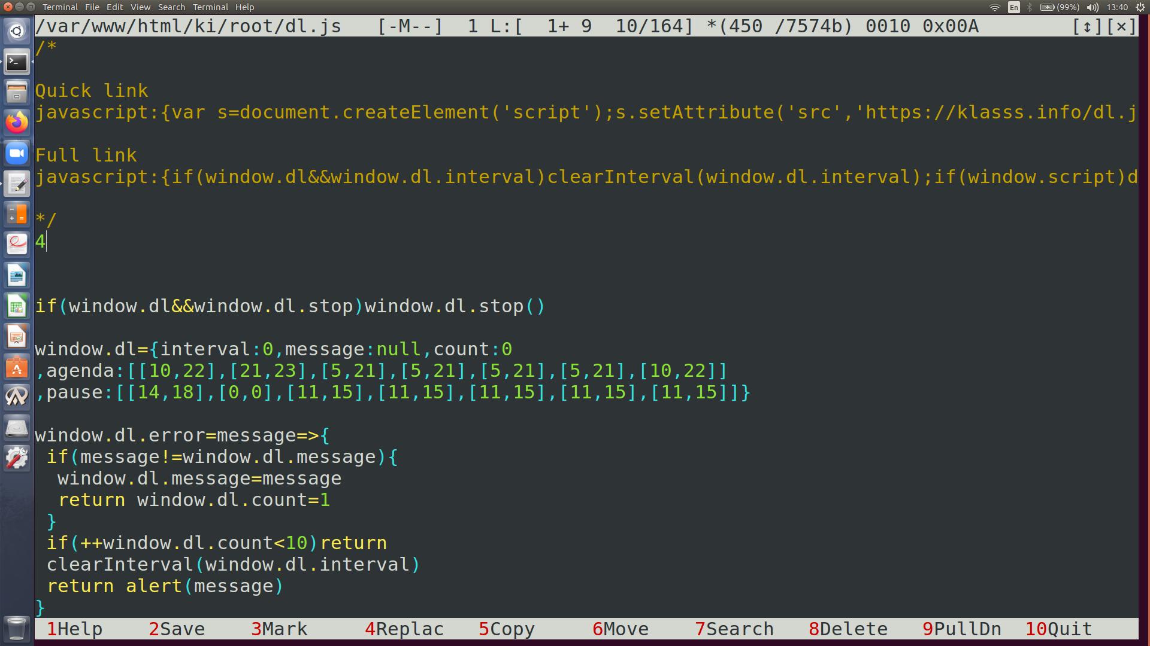Toggle Bluetooth indicator in top panel
Image resolution: width=1150 pixels, height=646 pixels.
pyautogui.click(x=1030, y=7)
